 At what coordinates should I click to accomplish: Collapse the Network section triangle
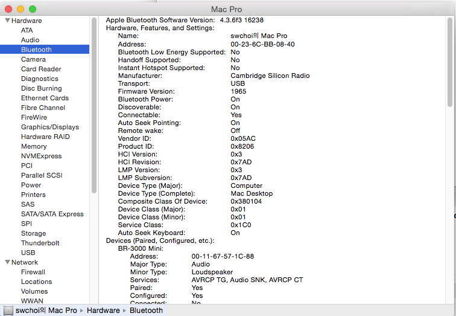tap(8, 262)
